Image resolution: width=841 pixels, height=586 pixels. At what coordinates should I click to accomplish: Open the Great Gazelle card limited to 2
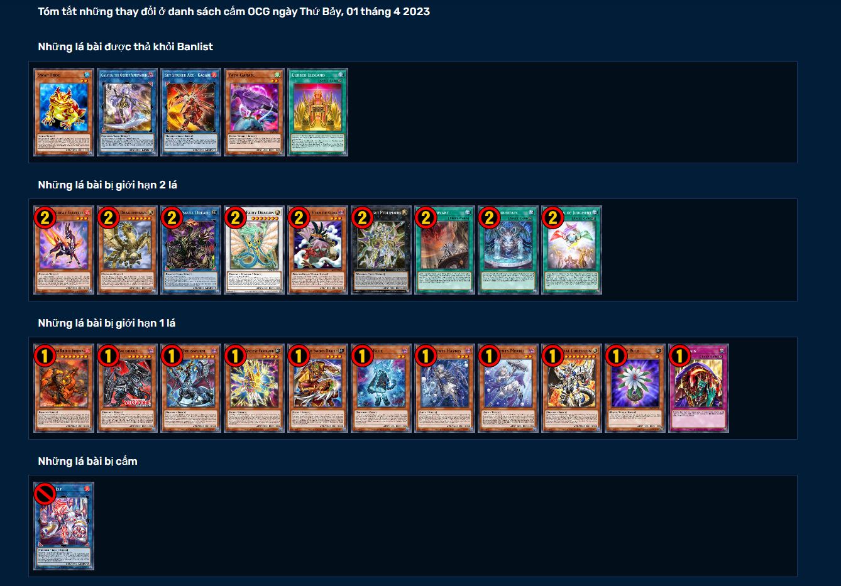[63, 250]
